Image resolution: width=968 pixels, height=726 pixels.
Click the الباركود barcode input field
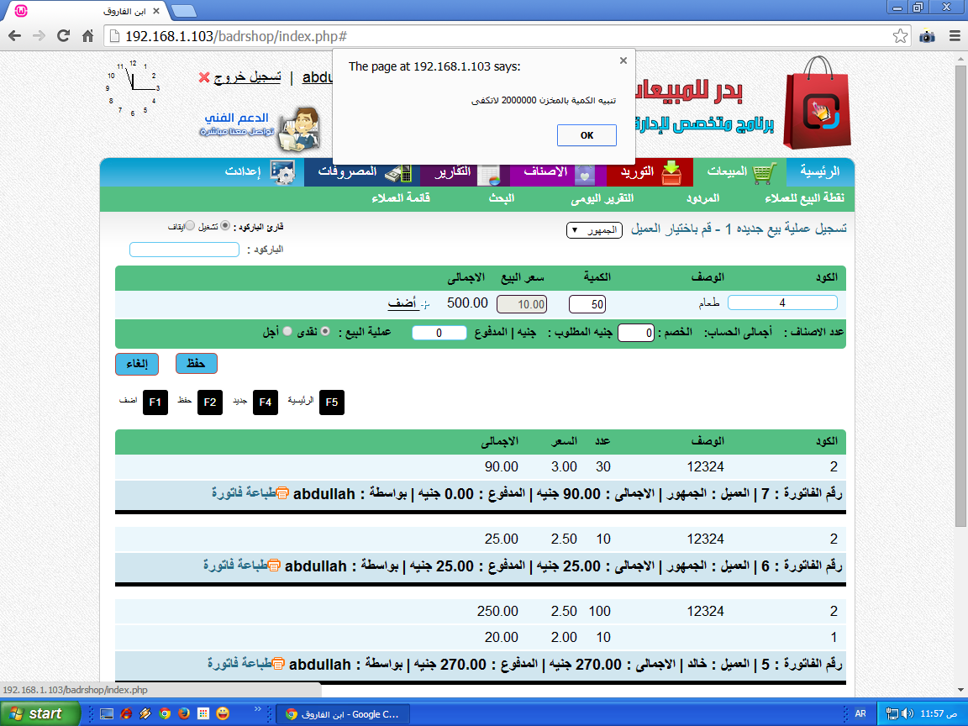pyautogui.click(x=184, y=250)
